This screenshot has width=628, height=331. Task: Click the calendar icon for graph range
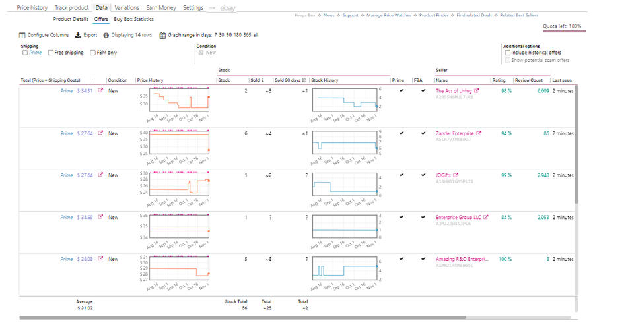pos(162,35)
